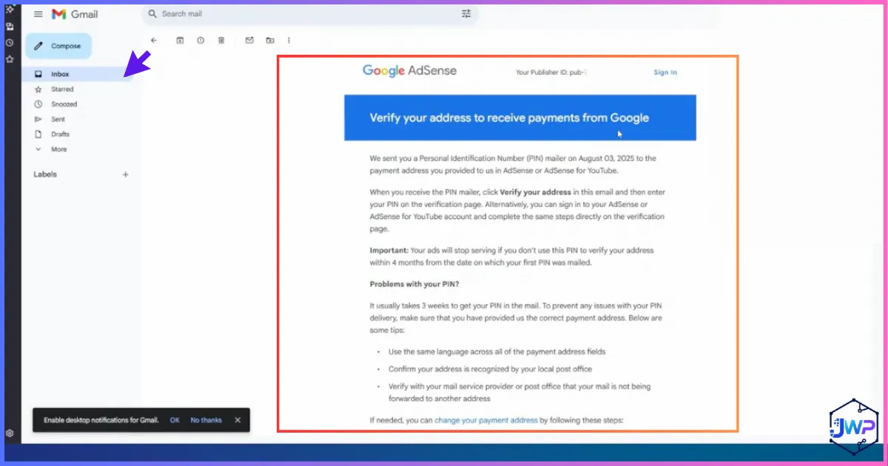The width and height of the screenshot is (888, 466).
Task: Click the star icon in dark sidebar
Action: 10,58
